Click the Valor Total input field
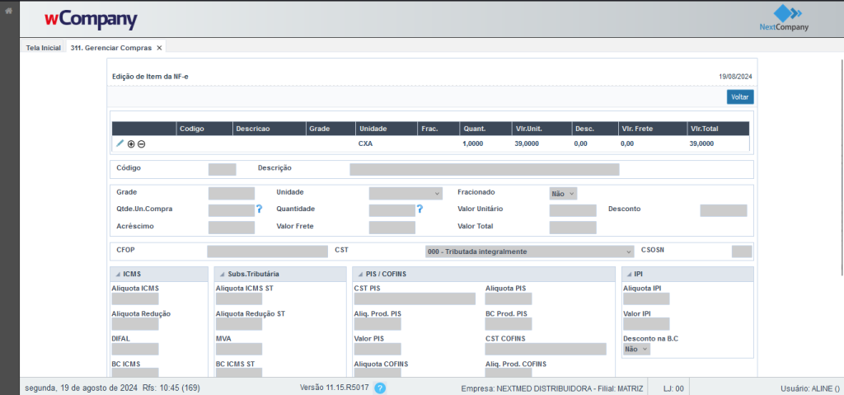This screenshot has height=395, width=844. 573,228
